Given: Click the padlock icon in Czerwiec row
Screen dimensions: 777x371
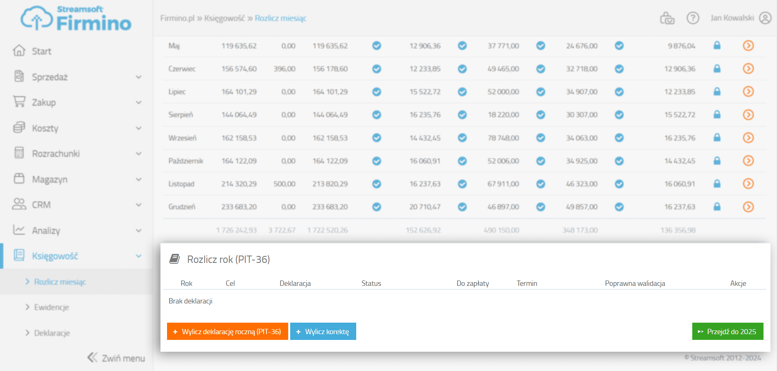Looking at the screenshot, I should [x=717, y=68].
